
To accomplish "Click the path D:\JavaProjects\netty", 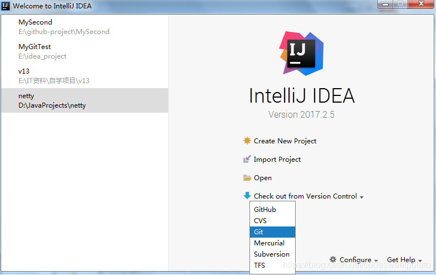I will (52, 105).
